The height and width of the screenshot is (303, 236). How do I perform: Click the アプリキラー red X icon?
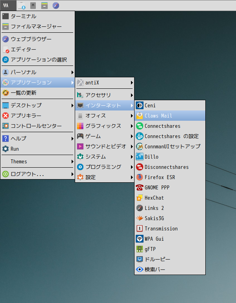pyautogui.click(x=6, y=116)
